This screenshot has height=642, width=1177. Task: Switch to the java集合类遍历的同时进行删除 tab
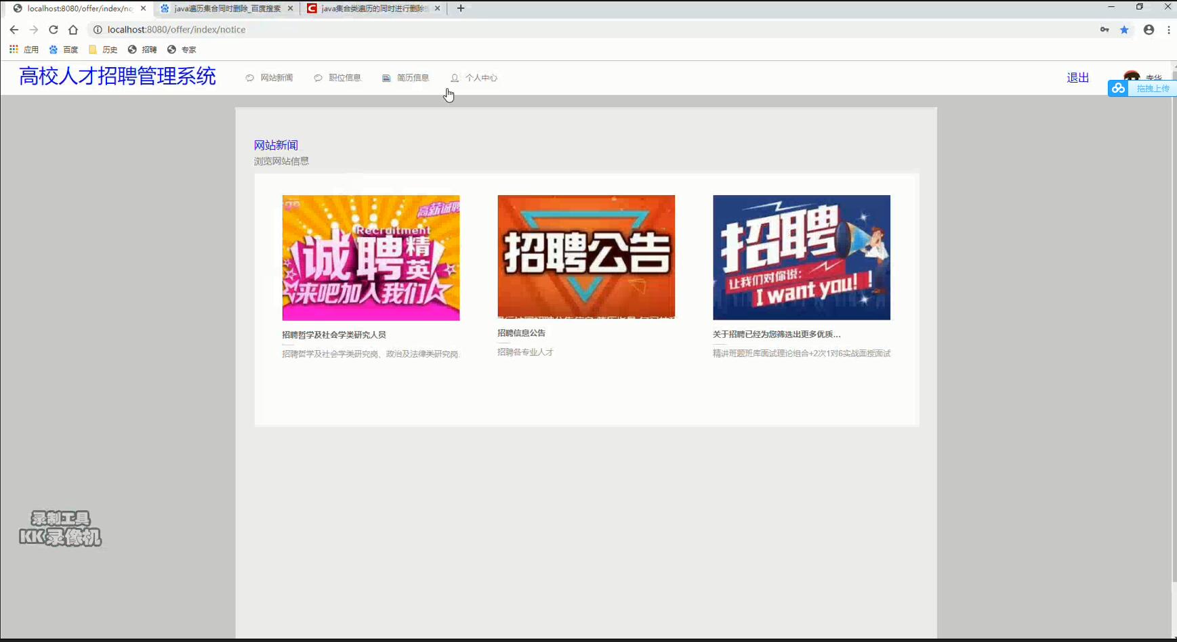click(x=373, y=8)
